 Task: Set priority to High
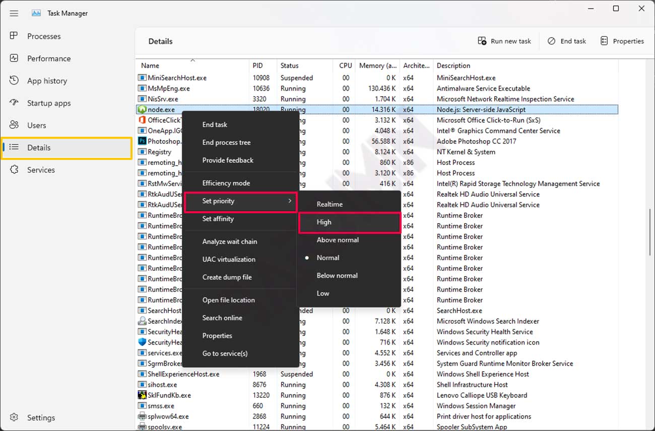tap(349, 222)
